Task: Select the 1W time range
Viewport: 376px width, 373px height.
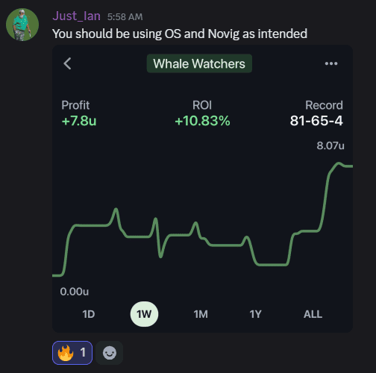Action: (144, 314)
